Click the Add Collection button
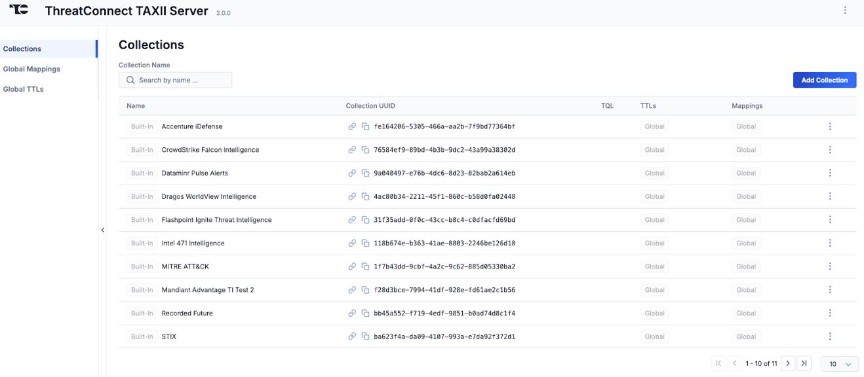Viewport: 864px width, 377px height. [824, 79]
